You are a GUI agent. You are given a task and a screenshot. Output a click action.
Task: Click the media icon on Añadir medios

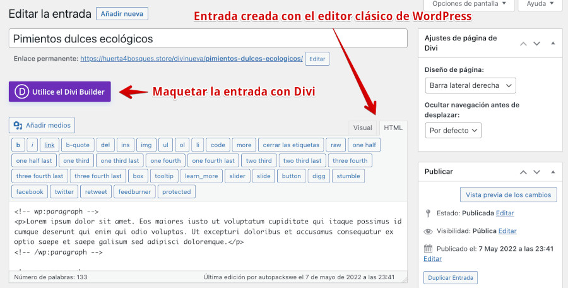18,126
